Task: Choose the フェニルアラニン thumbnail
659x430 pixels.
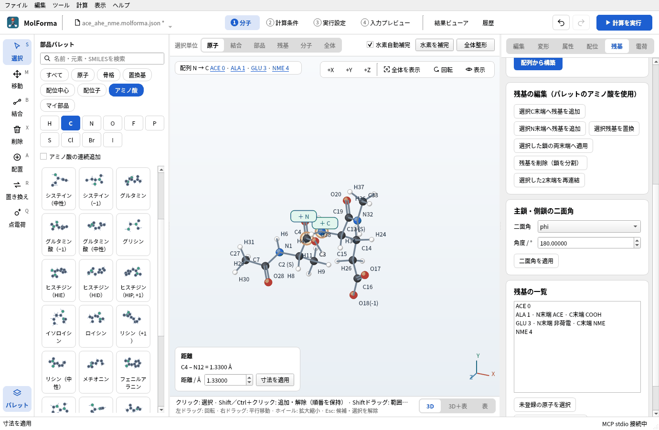Action: 133,372
